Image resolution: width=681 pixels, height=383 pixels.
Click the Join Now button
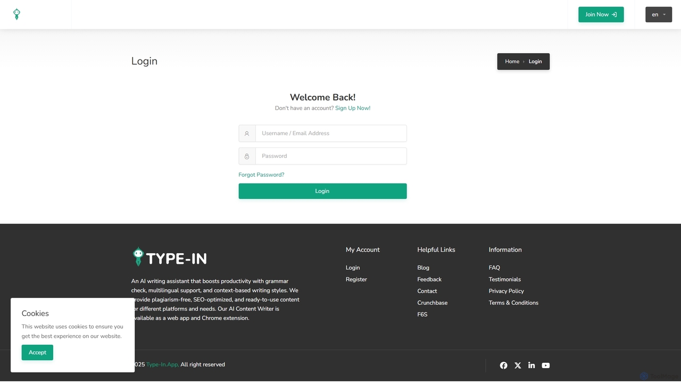point(601,14)
